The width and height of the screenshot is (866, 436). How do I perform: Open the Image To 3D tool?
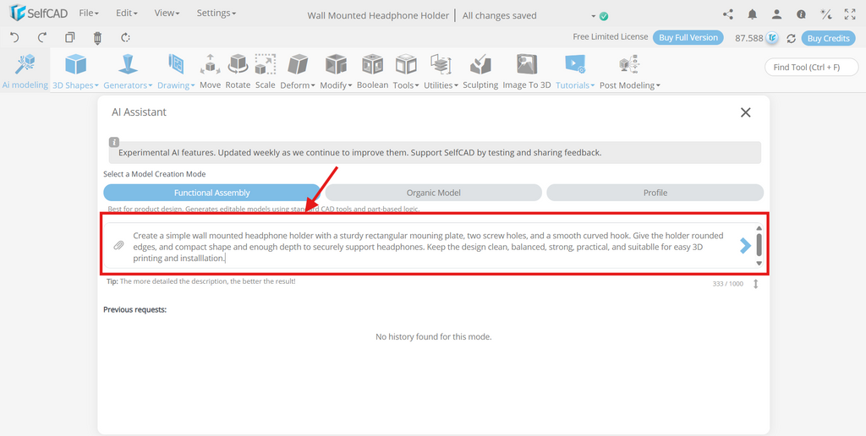527,71
